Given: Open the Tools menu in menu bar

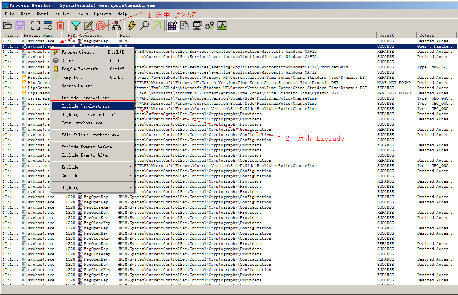Looking at the screenshot, I should 82,14.
